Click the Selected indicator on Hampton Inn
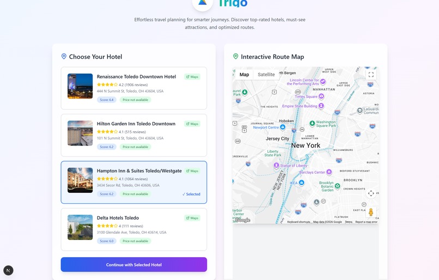 191,194
